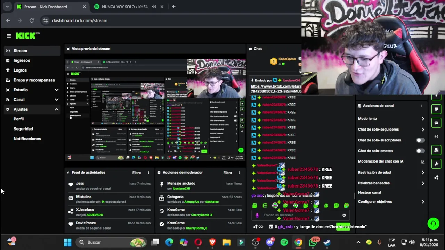Open Perfil under Ajustes
Screen dimensions: 445x250
point(18,119)
